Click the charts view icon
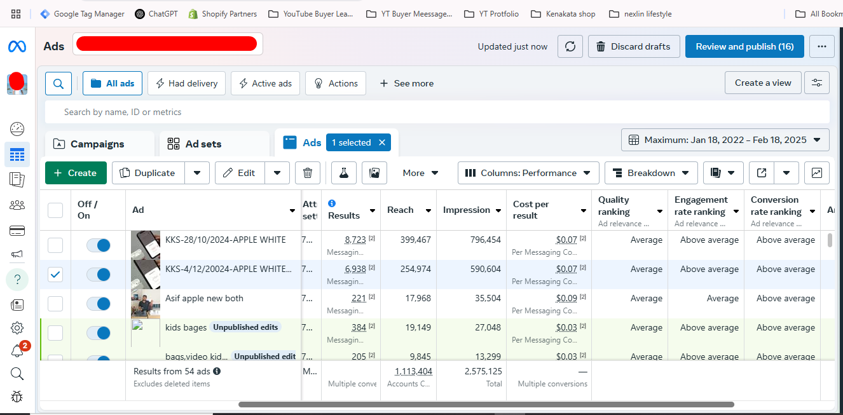This screenshot has width=843, height=415. tap(816, 173)
